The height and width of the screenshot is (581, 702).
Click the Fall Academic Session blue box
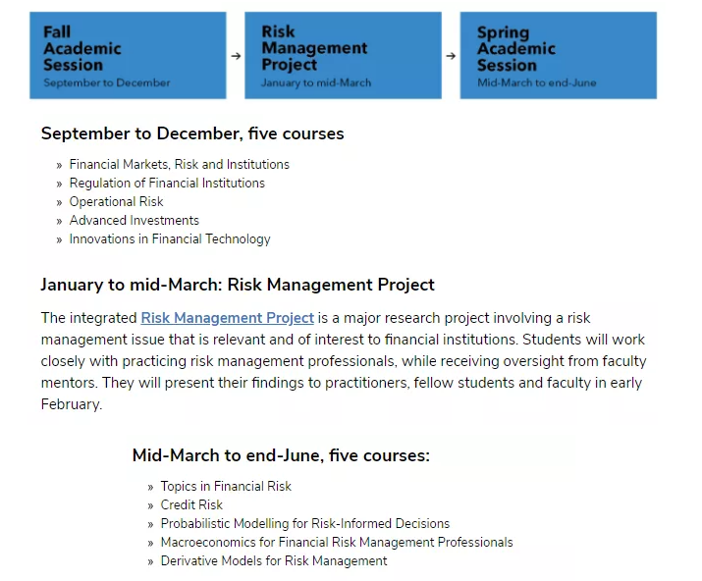[128, 56]
